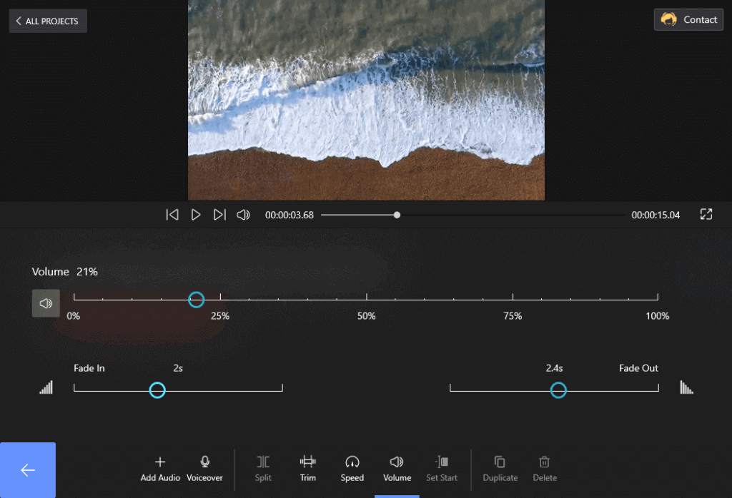Click the Set Start tool

[442, 469]
